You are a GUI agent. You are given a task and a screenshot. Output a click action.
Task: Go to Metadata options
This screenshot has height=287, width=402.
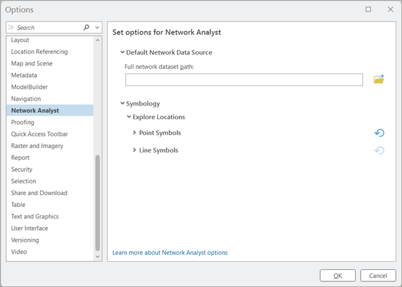tap(24, 75)
